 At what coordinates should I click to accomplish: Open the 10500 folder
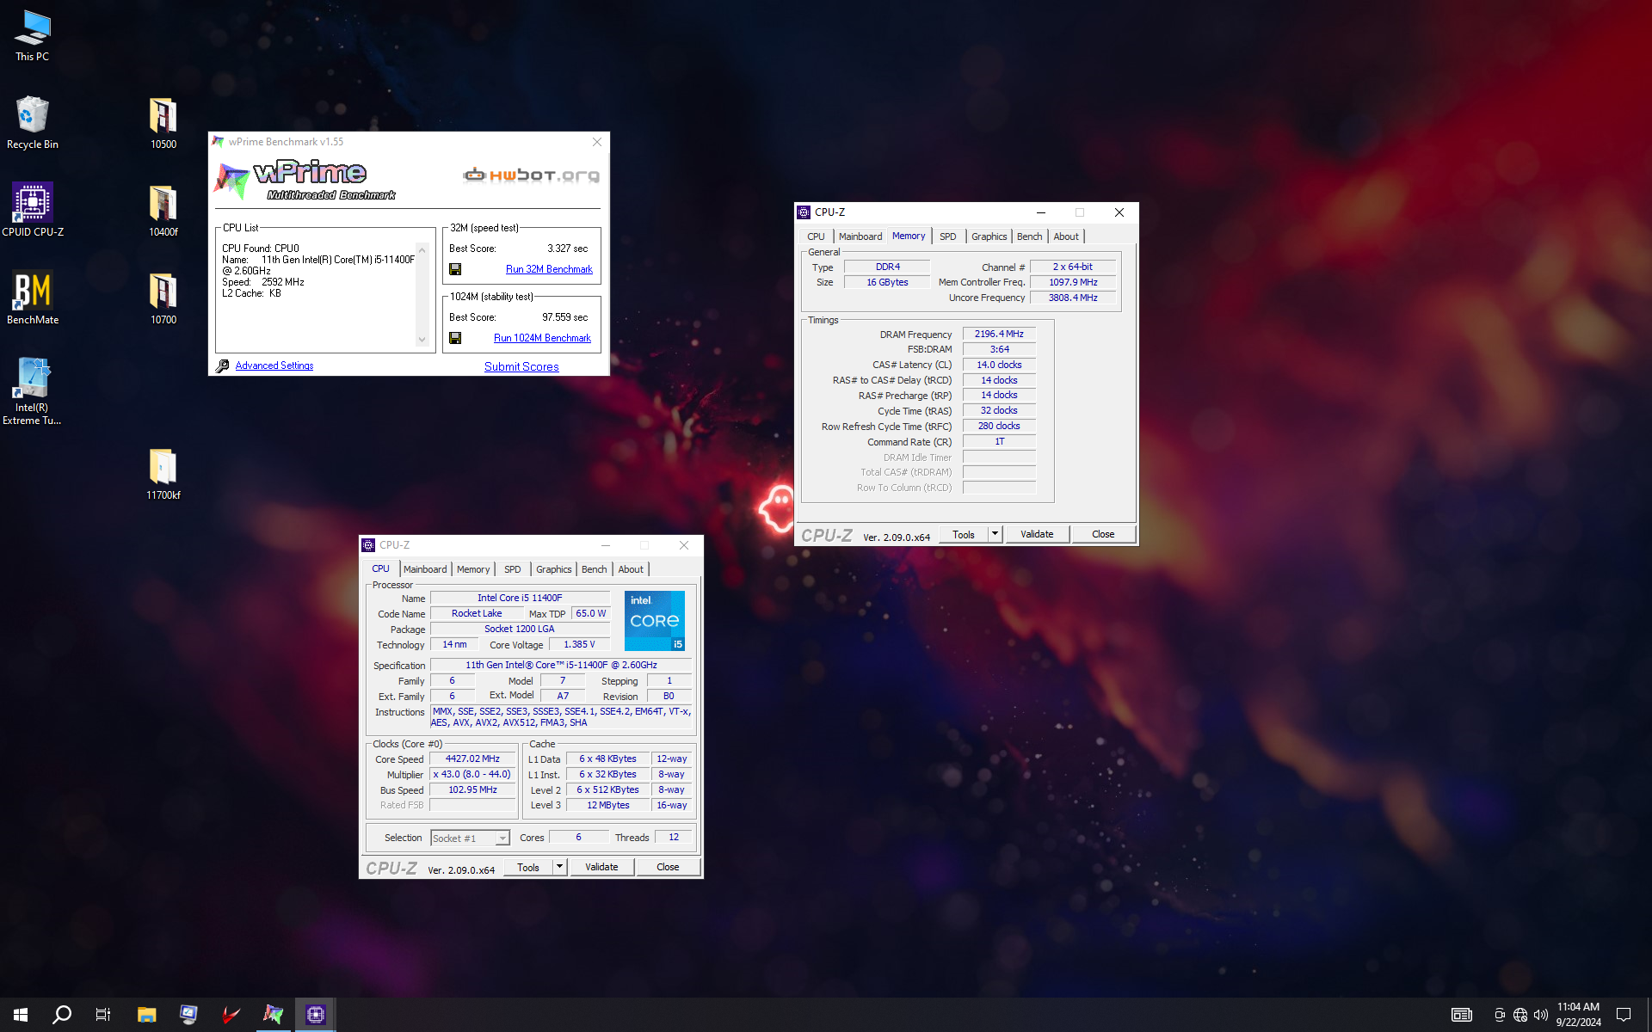pos(163,122)
